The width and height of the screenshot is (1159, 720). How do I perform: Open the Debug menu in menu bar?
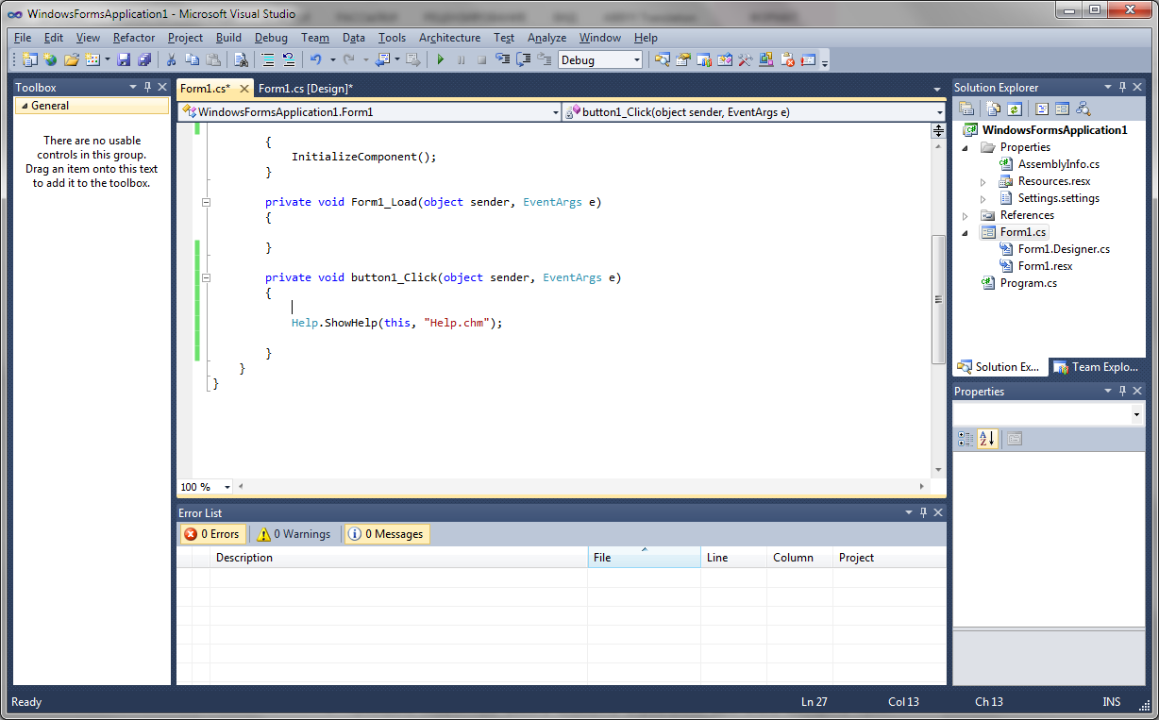(x=271, y=38)
